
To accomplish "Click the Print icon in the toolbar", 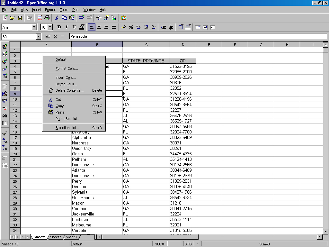I will 47,18.
